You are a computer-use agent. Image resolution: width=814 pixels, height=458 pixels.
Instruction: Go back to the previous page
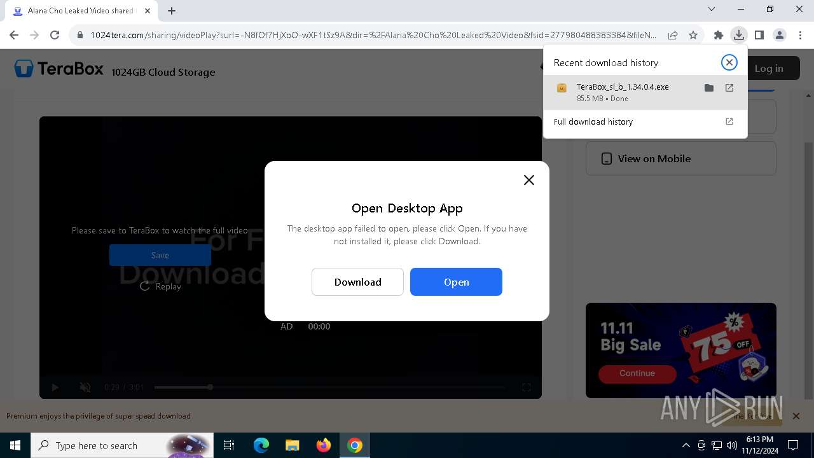(x=14, y=35)
